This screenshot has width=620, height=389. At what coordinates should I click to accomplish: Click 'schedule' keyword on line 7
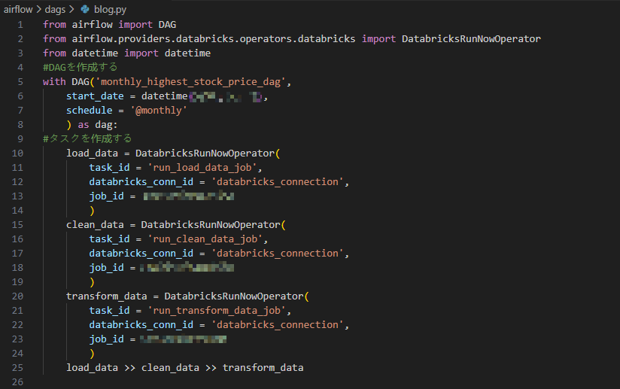[x=90, y=111]
